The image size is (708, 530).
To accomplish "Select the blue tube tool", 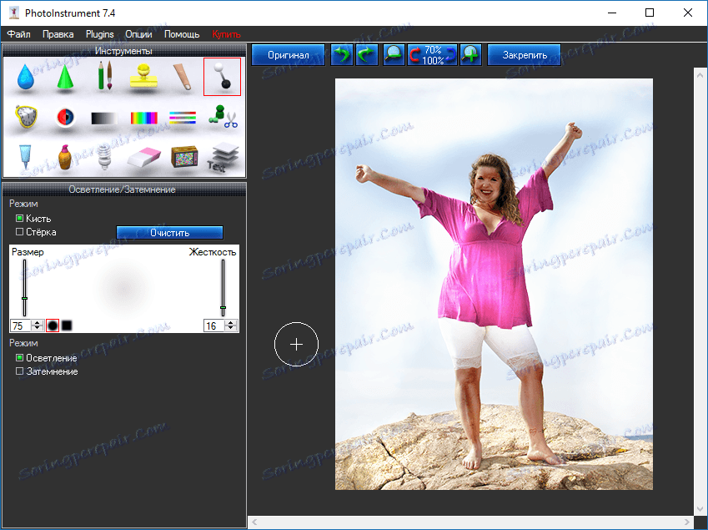I will tap(25, 156).
